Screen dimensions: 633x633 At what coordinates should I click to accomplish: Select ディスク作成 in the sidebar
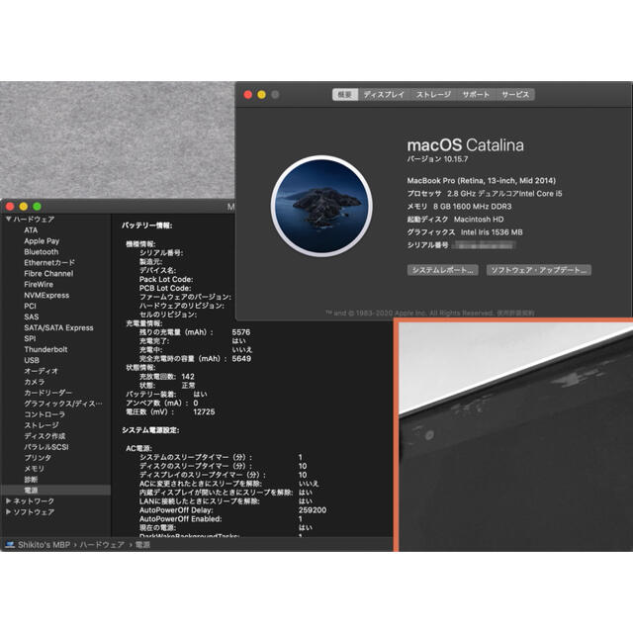pyautogui.click(x=45, y=436)
